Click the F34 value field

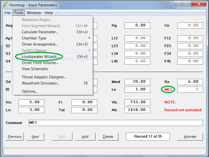190,54
